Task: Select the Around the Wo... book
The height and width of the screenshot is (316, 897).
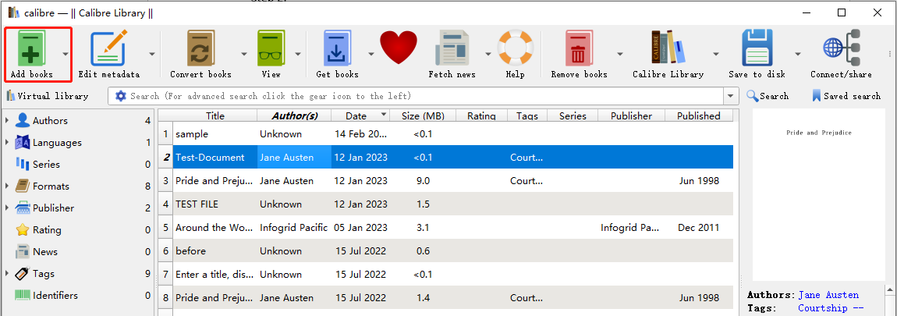Action: tap(214, 228)
